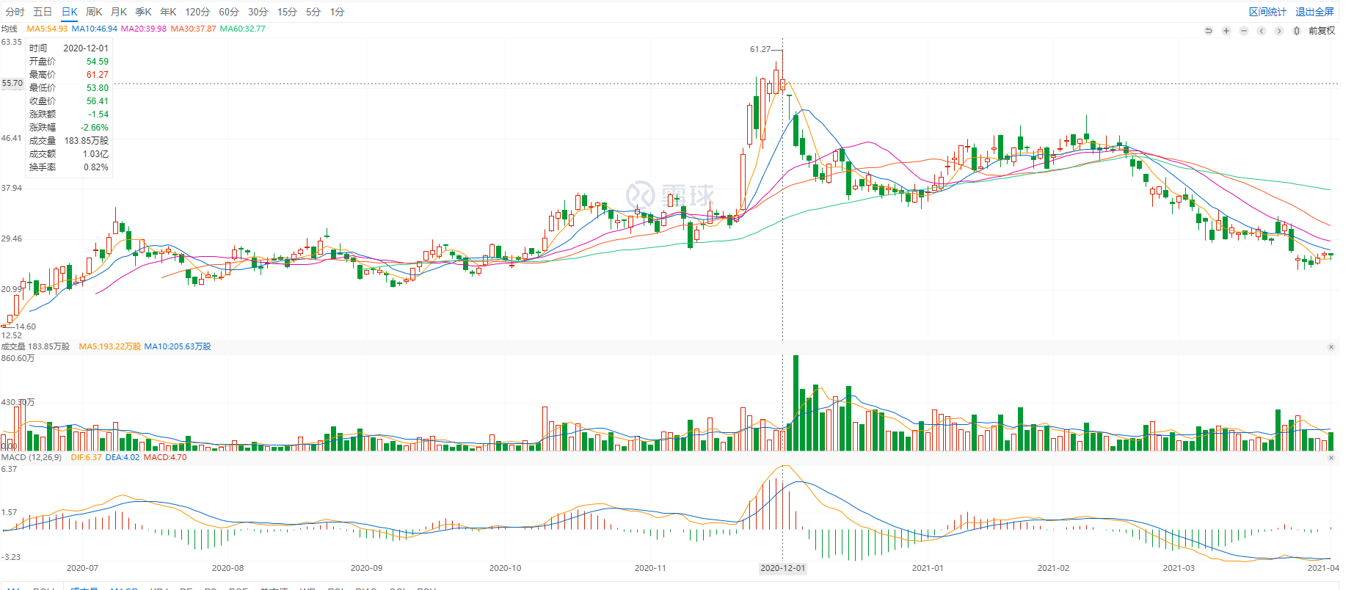Toggle candlestick chart style icon
The width and height of the screenshot is (1365, 590).
pyautogui.click(x=1297, y=31)
